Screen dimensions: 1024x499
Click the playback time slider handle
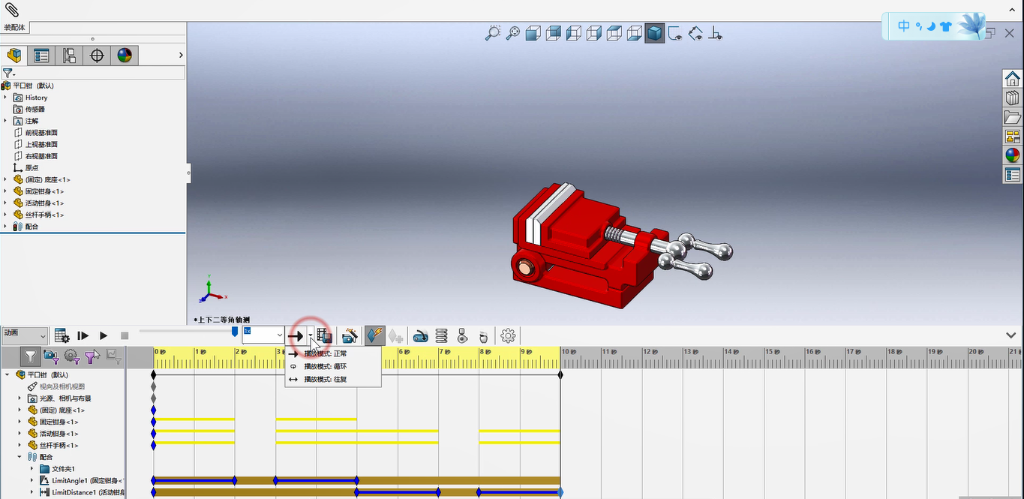point(235,331)
